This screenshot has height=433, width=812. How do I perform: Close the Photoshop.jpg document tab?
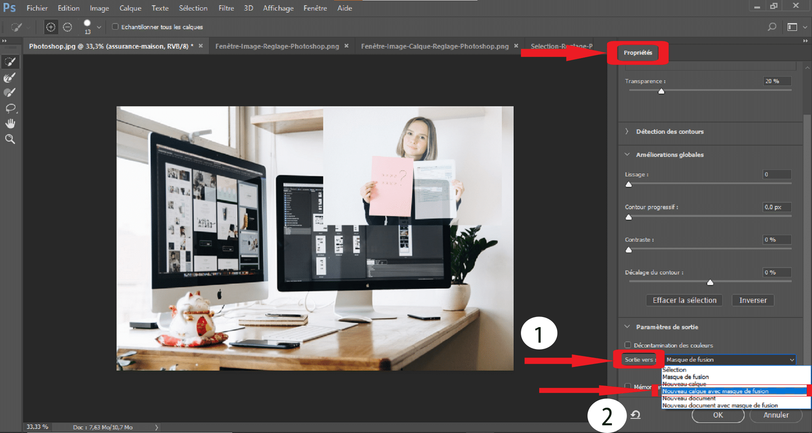(x=201, y=46)
